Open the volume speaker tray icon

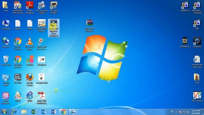point(188,112)
